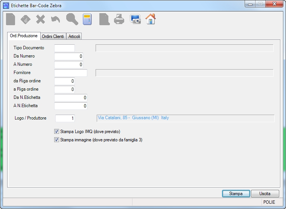Select the Ord.Produzione tab
Screen dimensions: 286x209
click(24, 36)
